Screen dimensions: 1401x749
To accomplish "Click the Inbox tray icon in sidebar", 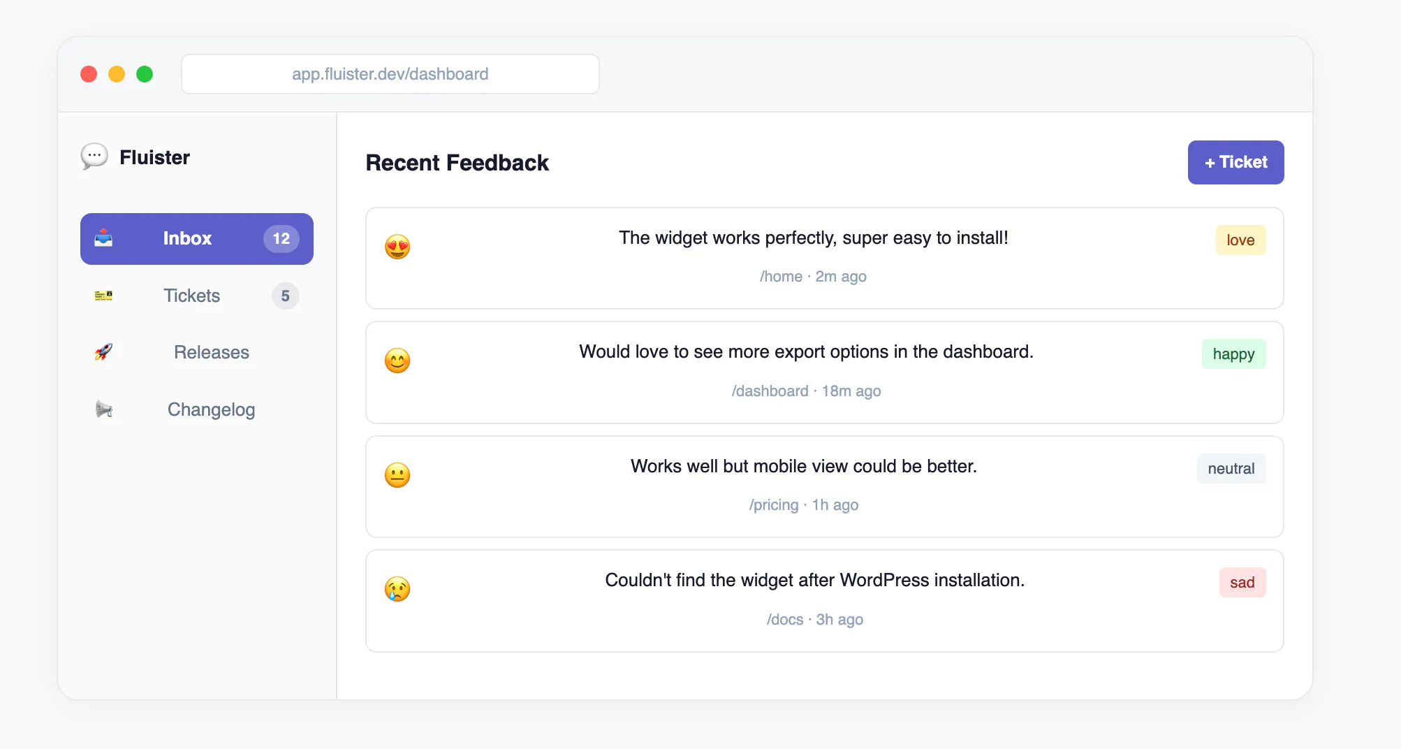I will (103, 238).
